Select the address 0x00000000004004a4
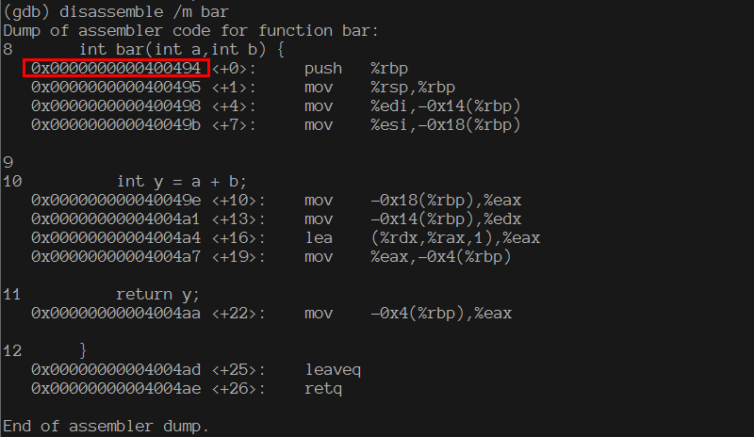The width and height of the screenshot is (754, 437). click(116, 237)
